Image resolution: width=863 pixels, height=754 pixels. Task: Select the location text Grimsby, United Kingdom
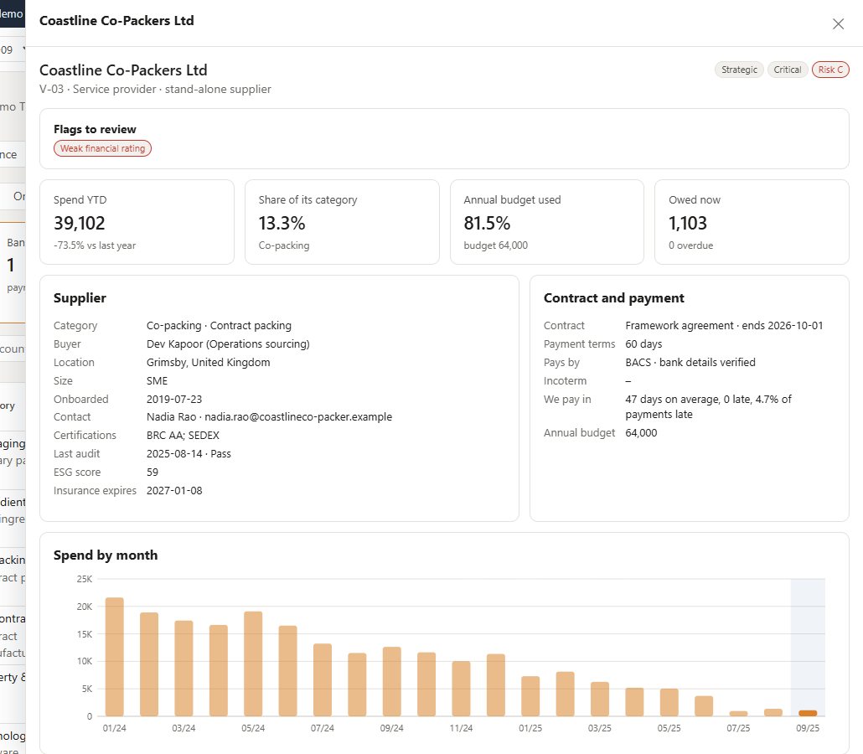click(x=208, y=363)
